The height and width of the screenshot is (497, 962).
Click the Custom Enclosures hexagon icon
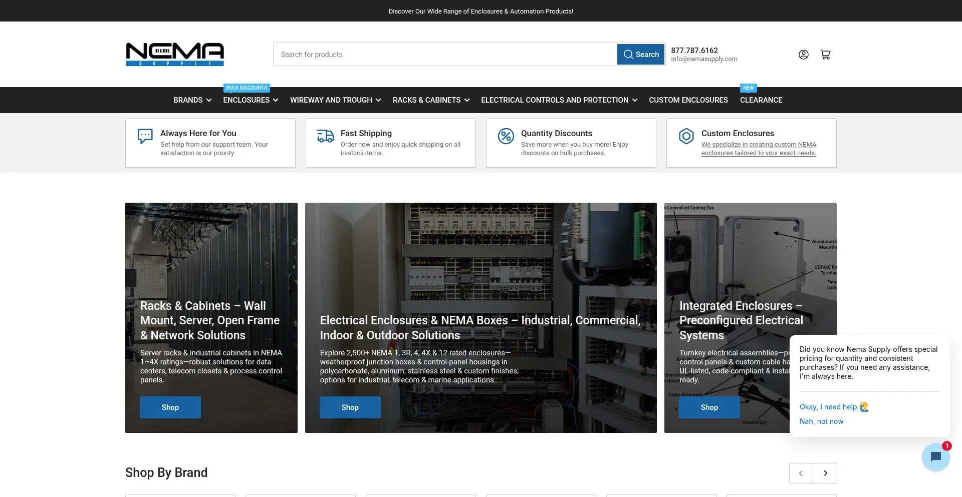tap(686, 136)
